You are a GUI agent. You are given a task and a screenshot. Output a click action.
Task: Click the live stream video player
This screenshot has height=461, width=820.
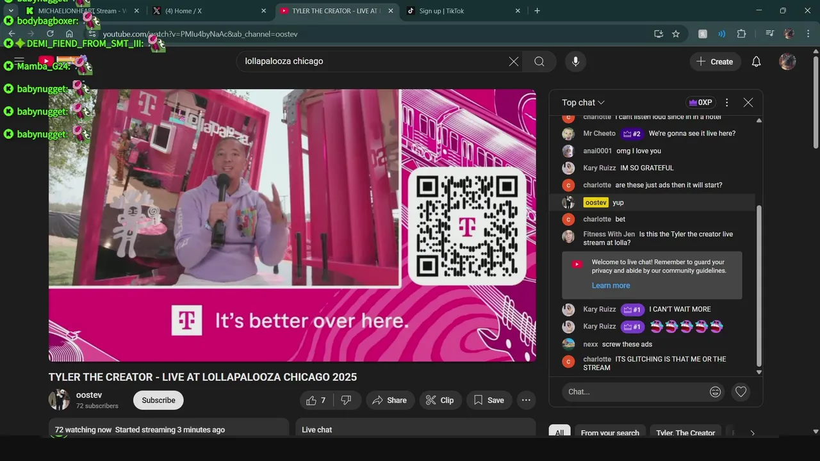(292, 225)
